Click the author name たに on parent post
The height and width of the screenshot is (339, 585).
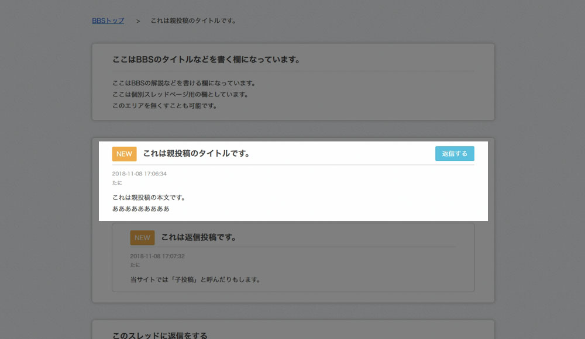[x=117, y=183]
